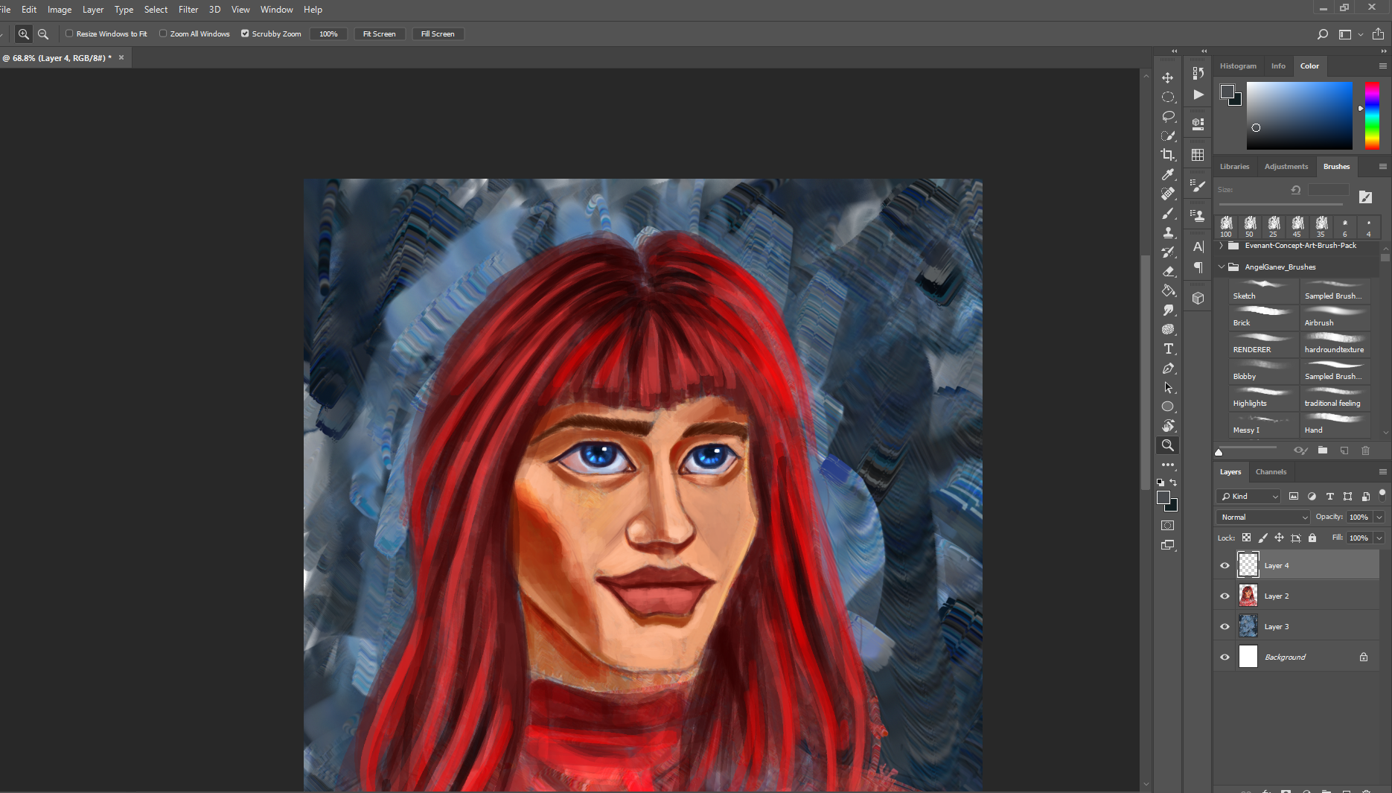Open the History panel icon

pyautogui.click(x=1198, y=73)
